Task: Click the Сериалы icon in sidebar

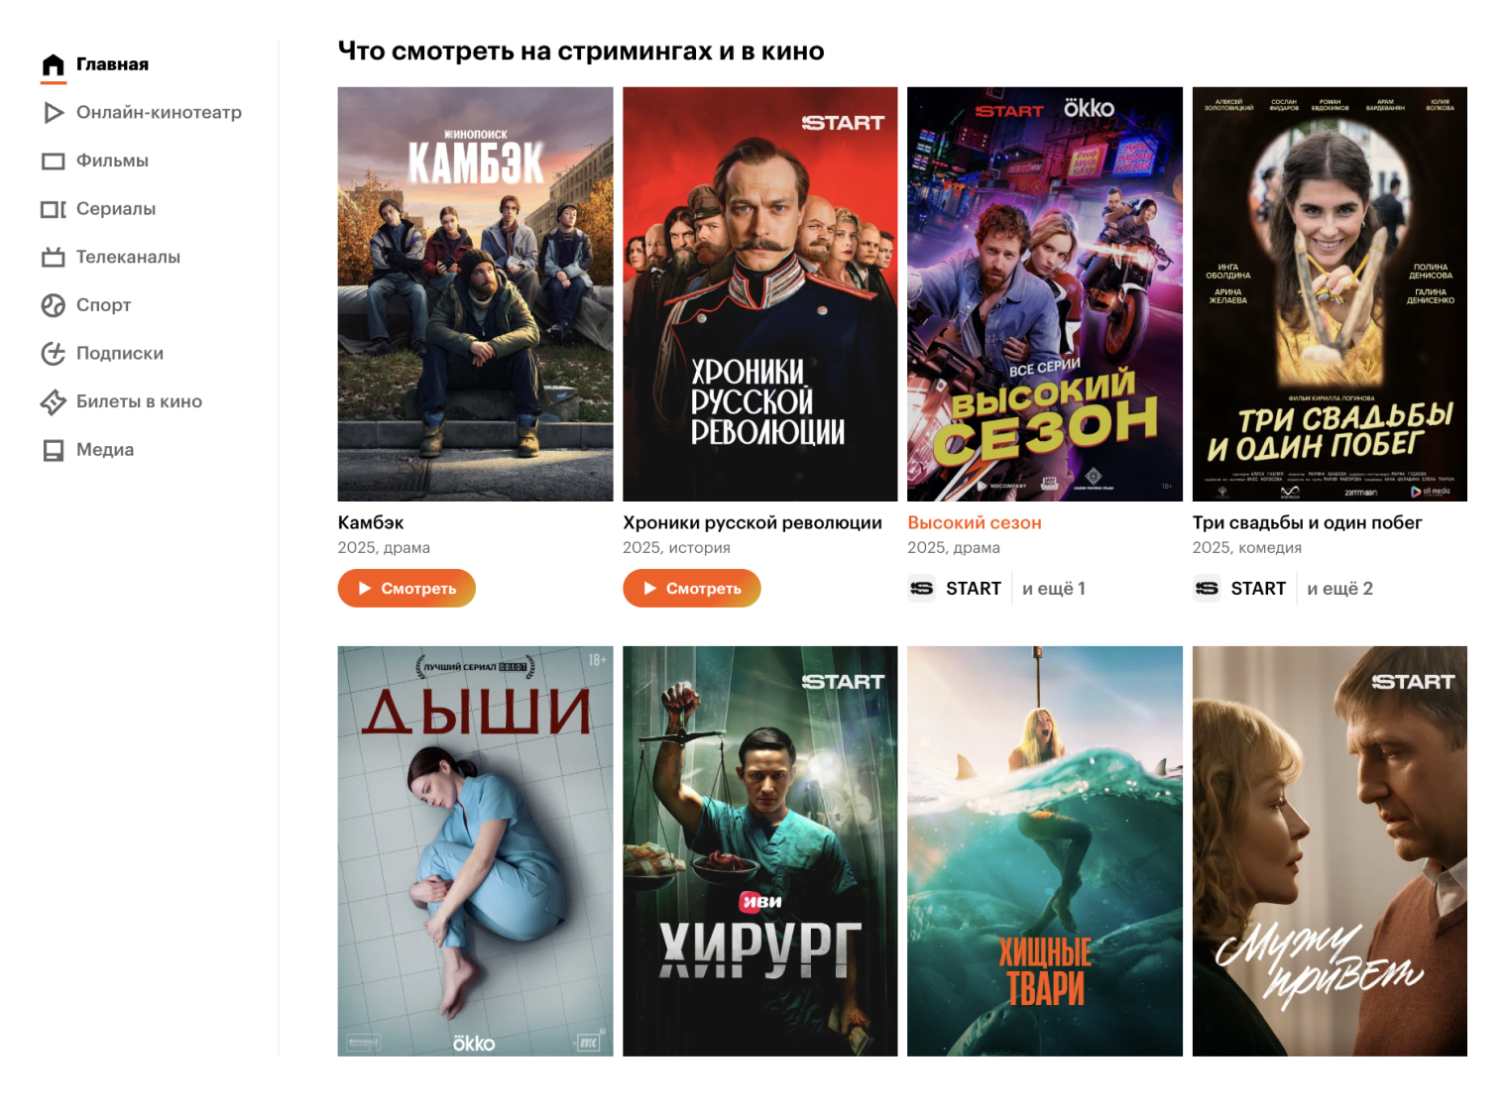Action: point(54,209)
